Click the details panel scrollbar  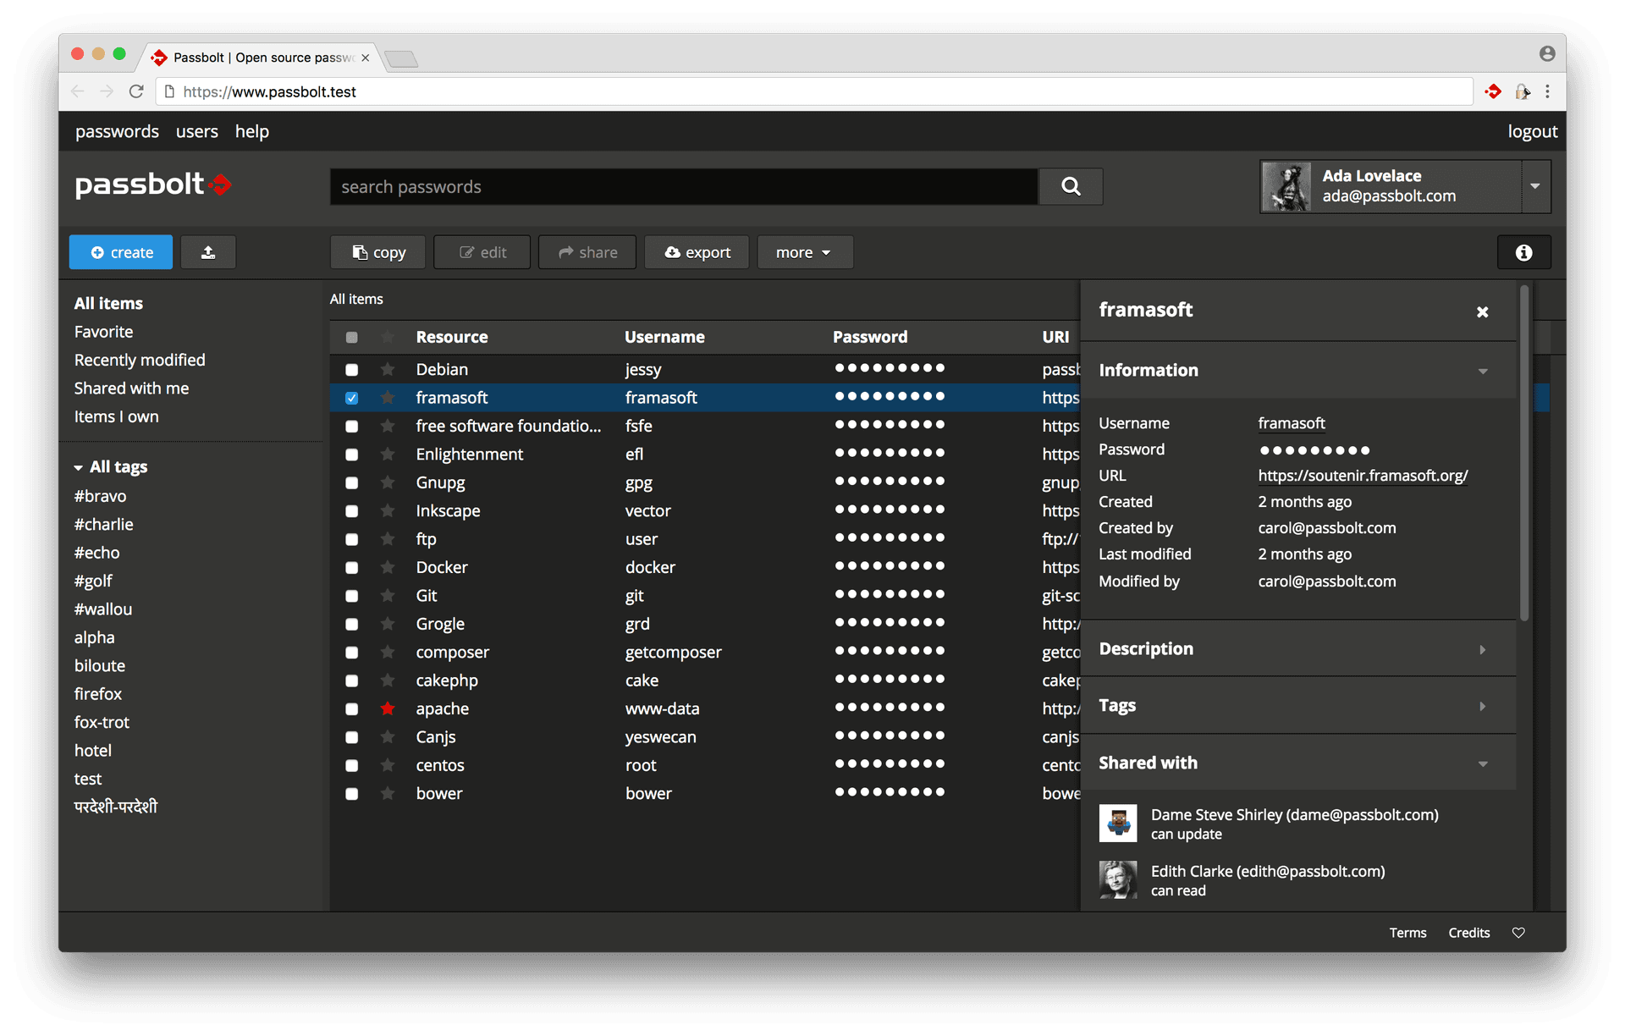(x=1524, y=453)
